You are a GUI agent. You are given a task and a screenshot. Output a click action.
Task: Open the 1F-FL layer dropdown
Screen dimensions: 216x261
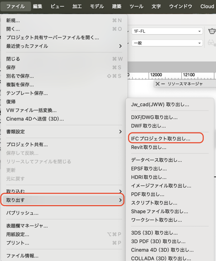(x=167, y=31)
